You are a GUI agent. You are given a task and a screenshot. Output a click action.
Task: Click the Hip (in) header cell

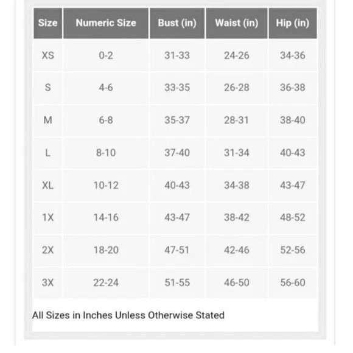point(293,23)
